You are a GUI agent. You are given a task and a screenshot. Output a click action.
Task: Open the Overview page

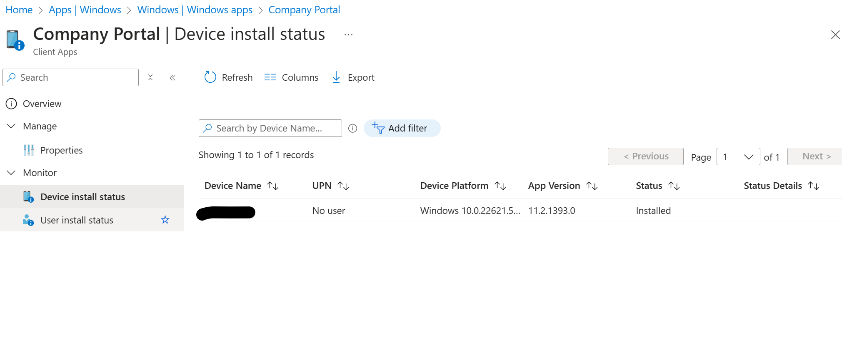42,104
